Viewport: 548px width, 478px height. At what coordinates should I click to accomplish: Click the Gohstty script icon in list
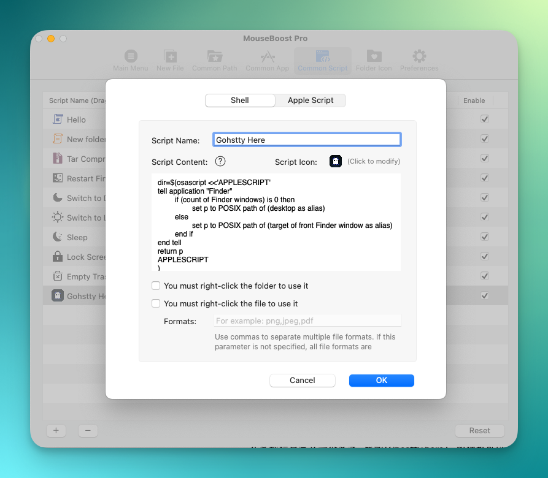tap(58, 296)
